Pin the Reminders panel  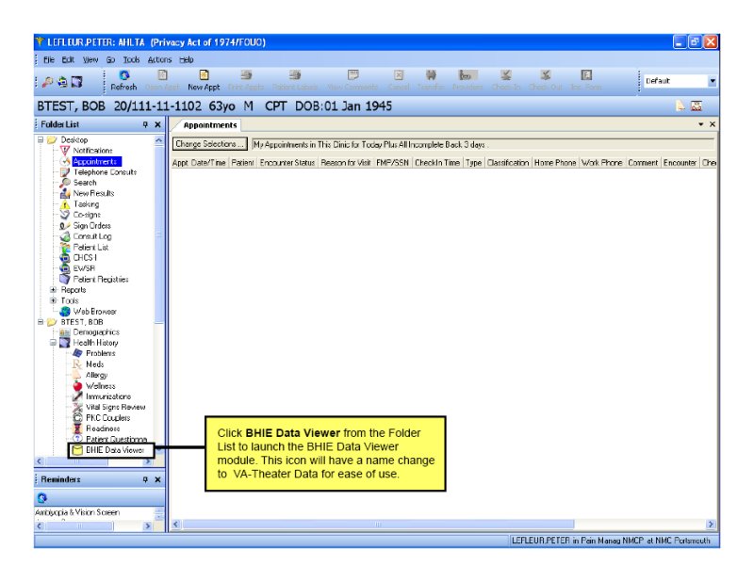[x=145, y=479]
